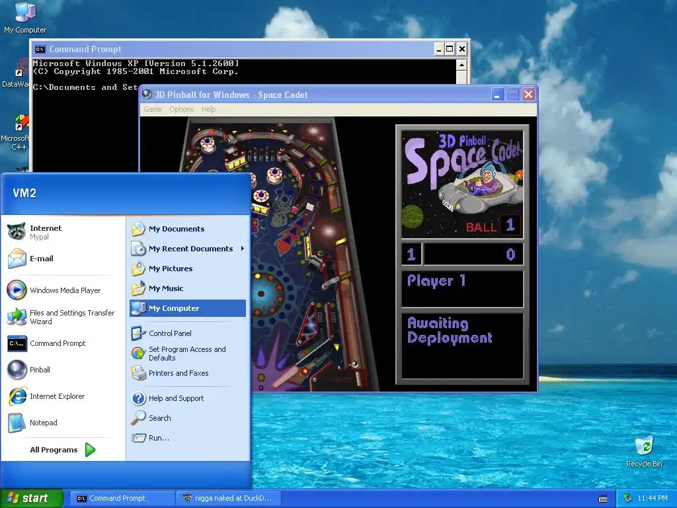This screenshot has width=677, height=508.
Task: Launch Pinball ball icon in Start menu
Action: coord(17,370)
